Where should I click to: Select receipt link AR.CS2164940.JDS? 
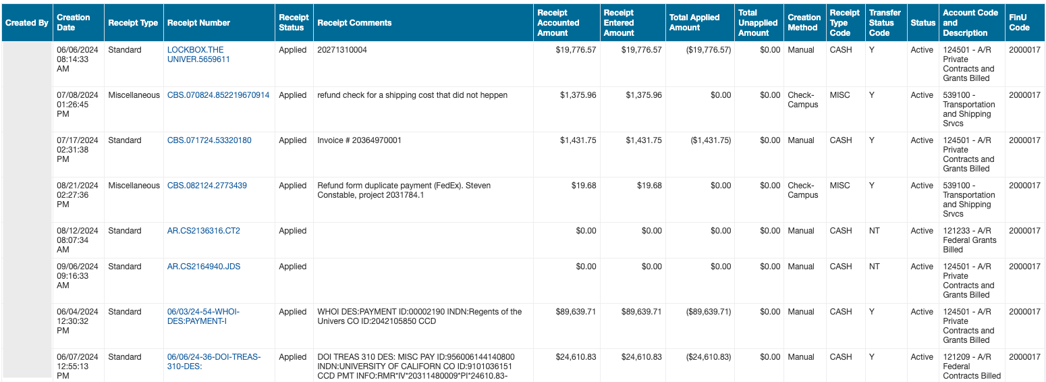(x=203, y=267)
